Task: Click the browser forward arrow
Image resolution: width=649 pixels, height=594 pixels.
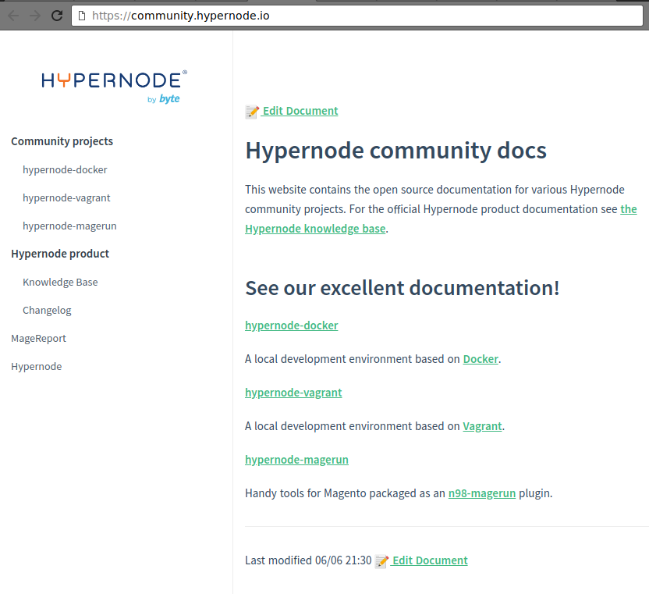Action: 36,16
